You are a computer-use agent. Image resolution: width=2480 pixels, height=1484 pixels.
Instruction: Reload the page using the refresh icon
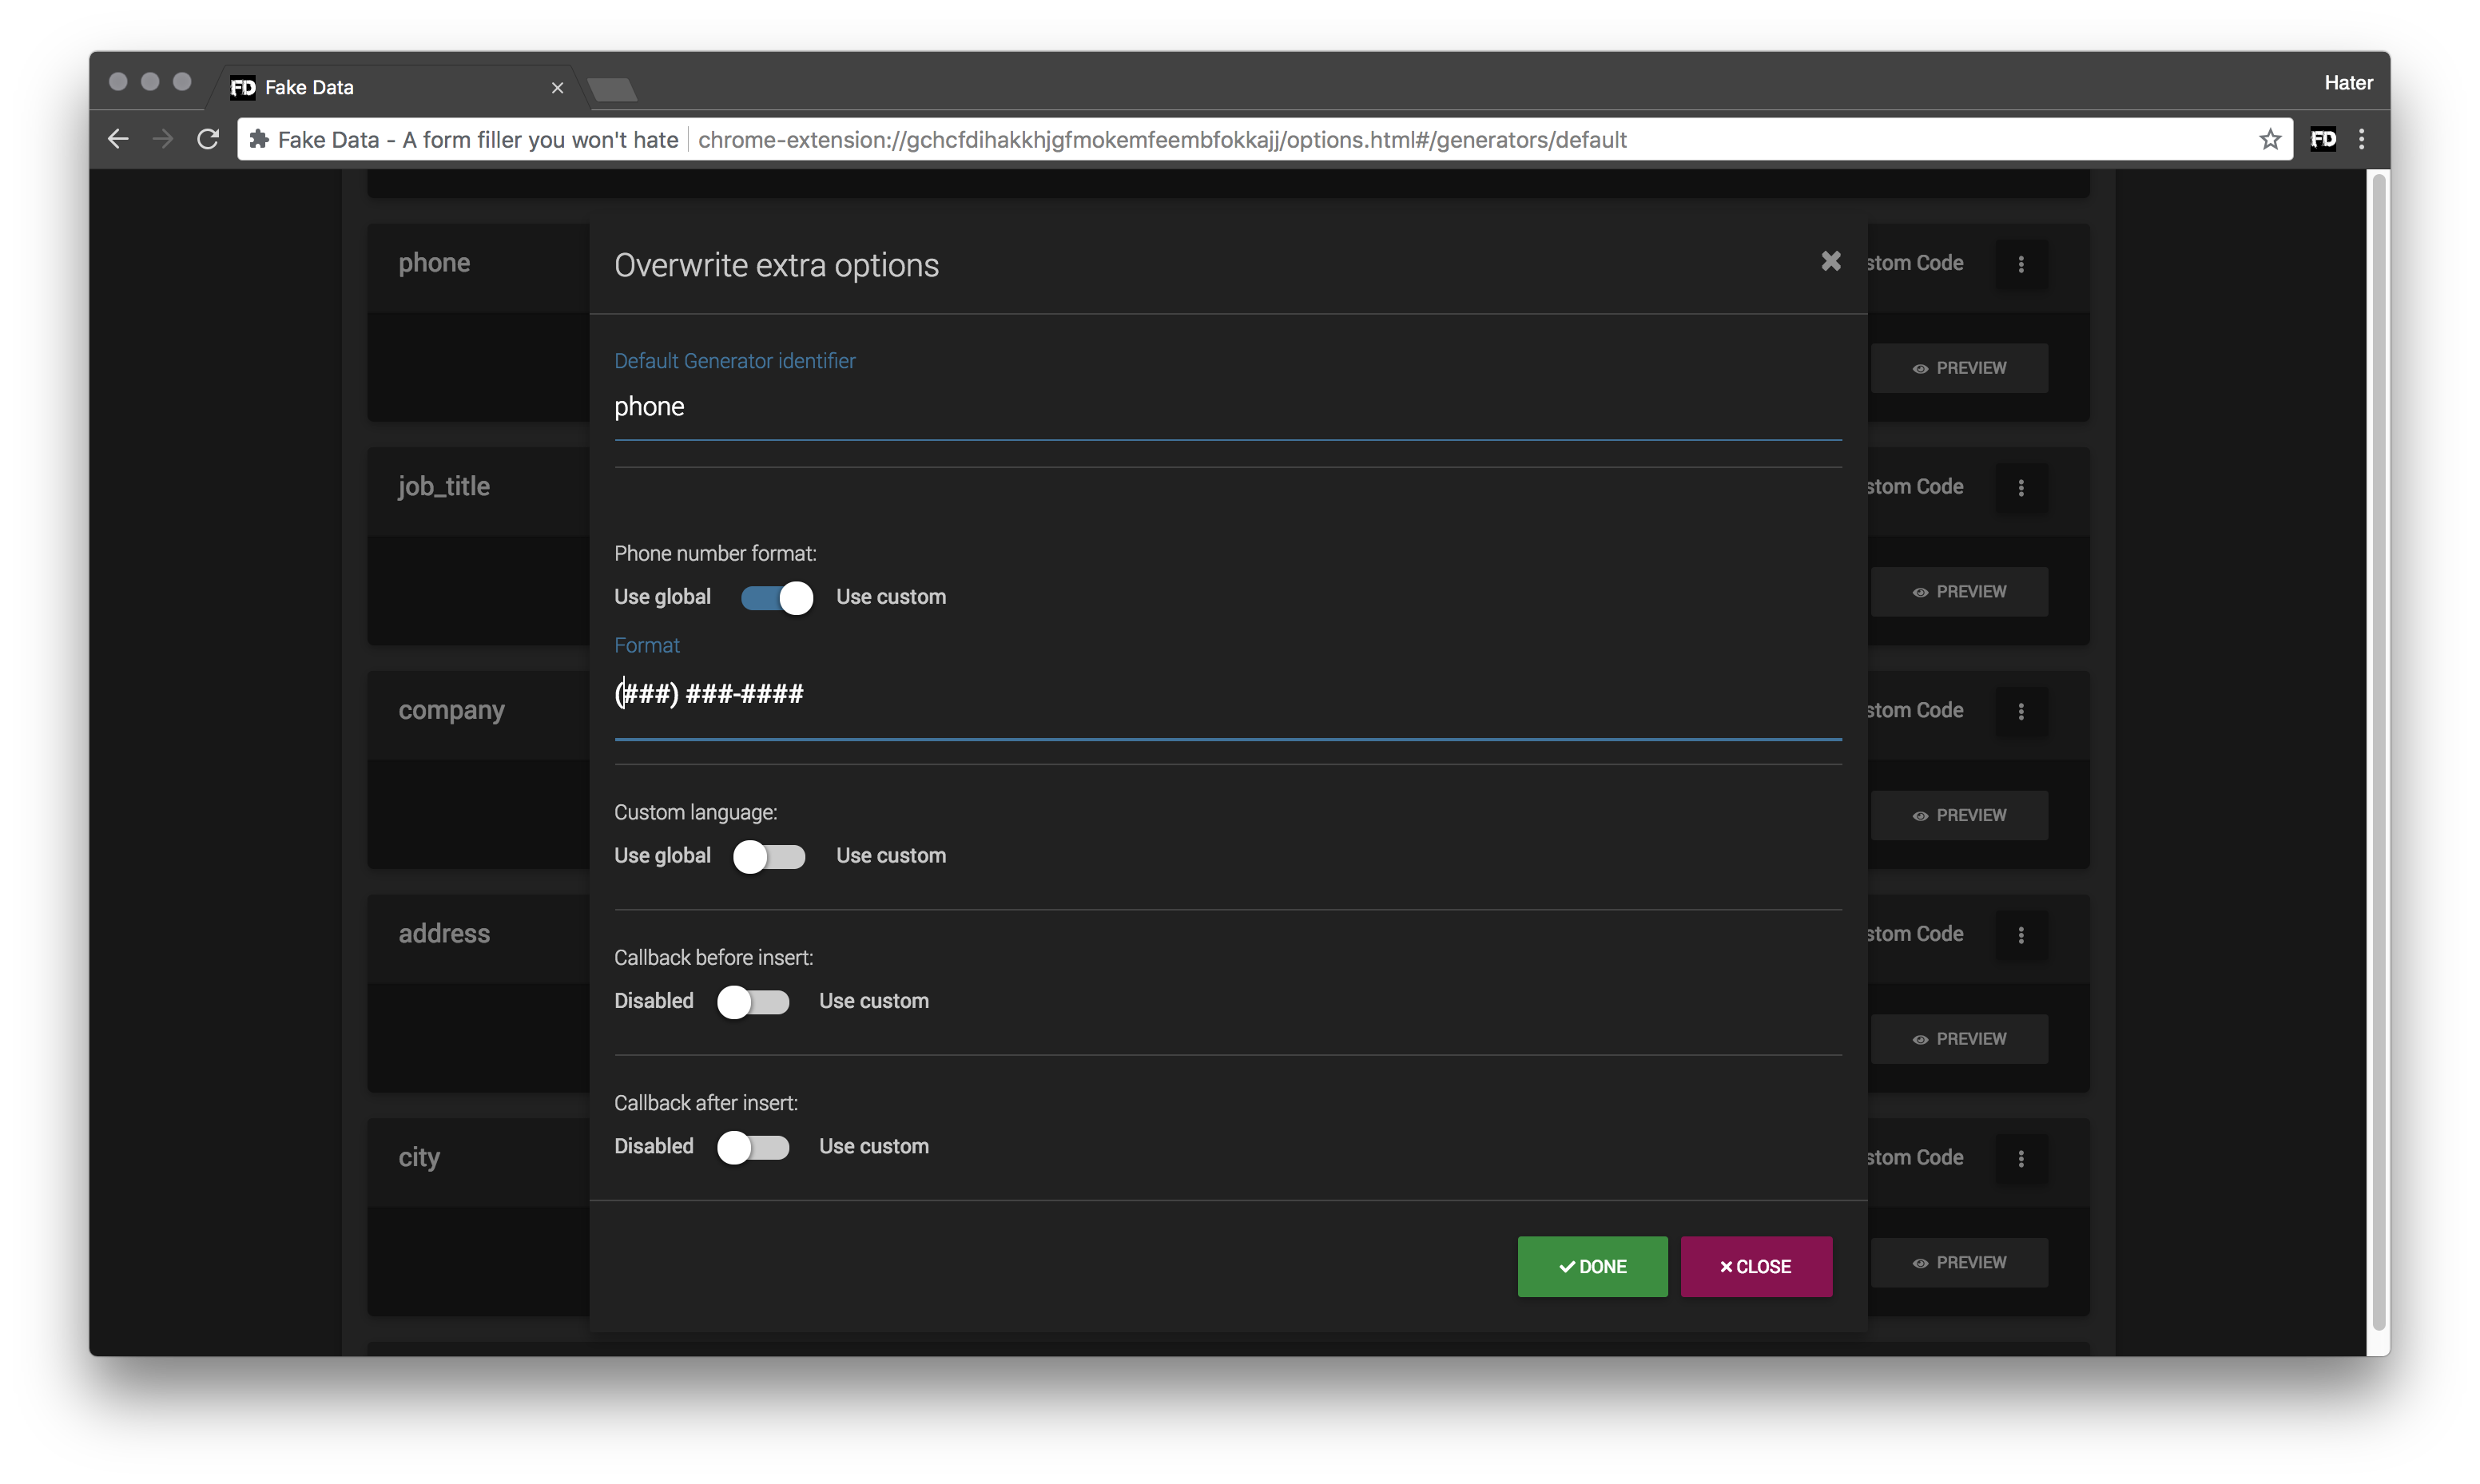point(208,140)
